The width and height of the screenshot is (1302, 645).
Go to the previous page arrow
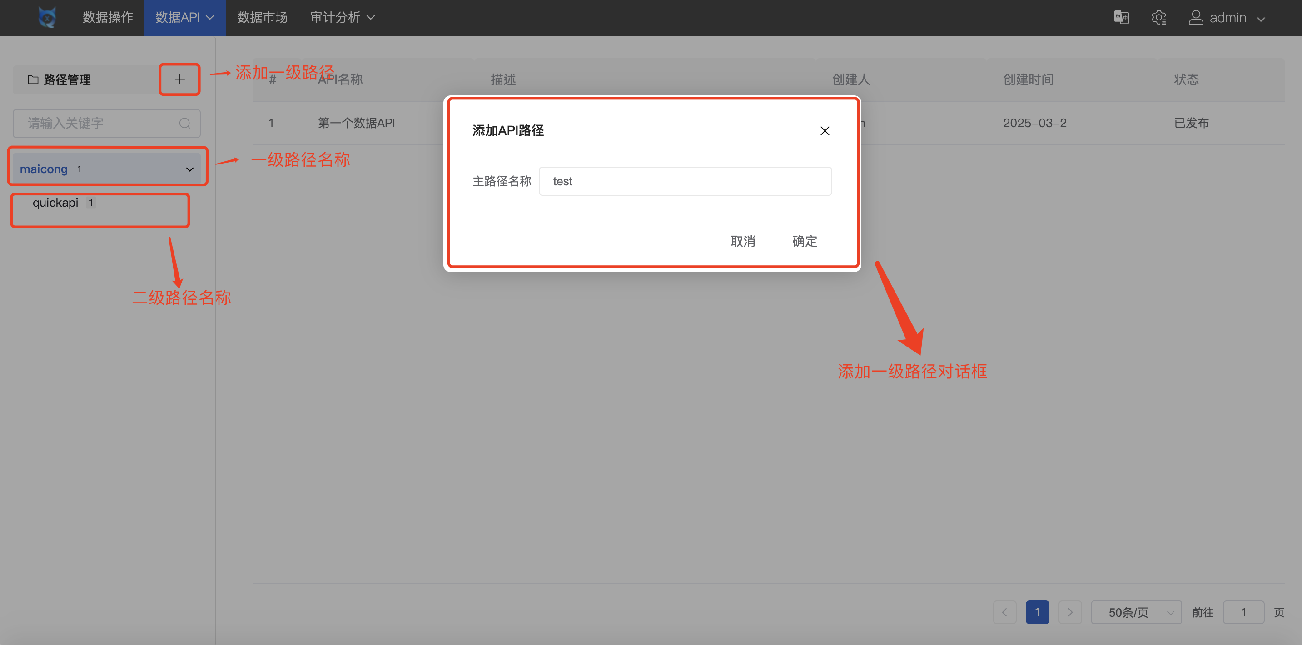[1004, 613]
